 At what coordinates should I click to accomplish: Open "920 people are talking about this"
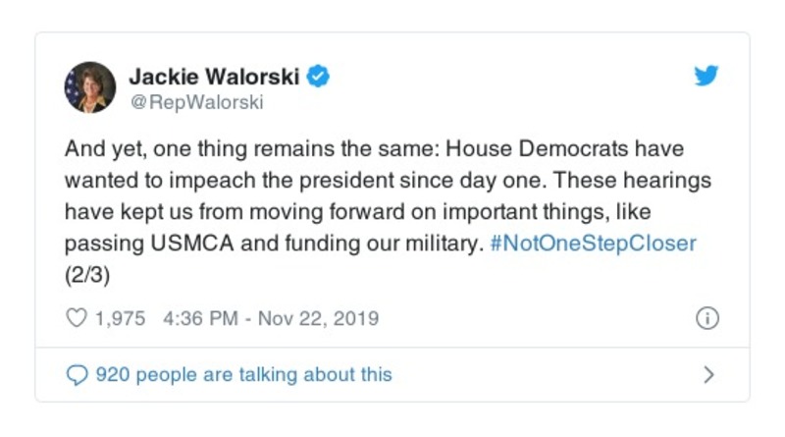click(243, 374)
